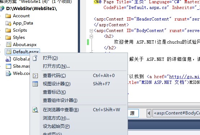Choose 打开方式(N)... from the context menu
200x135 pixels.
tap(79, 66)
